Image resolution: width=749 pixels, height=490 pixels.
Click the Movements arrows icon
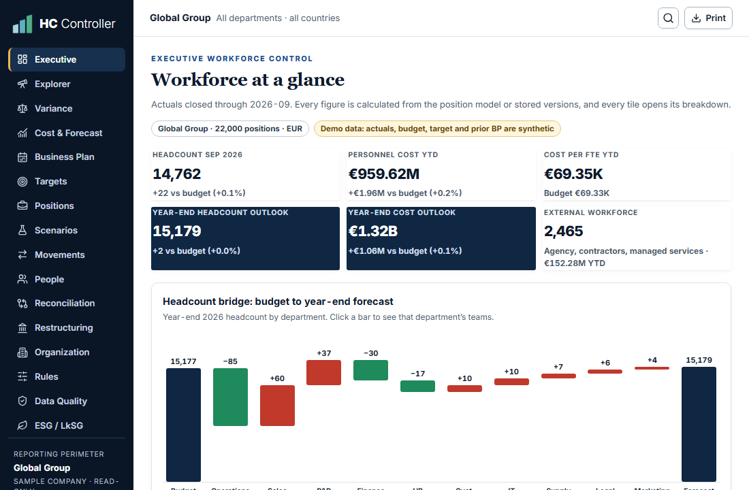pyautogui.click(x=22, y=255)
